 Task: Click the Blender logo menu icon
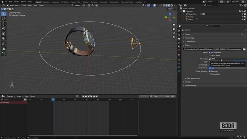tap(2, 2)
